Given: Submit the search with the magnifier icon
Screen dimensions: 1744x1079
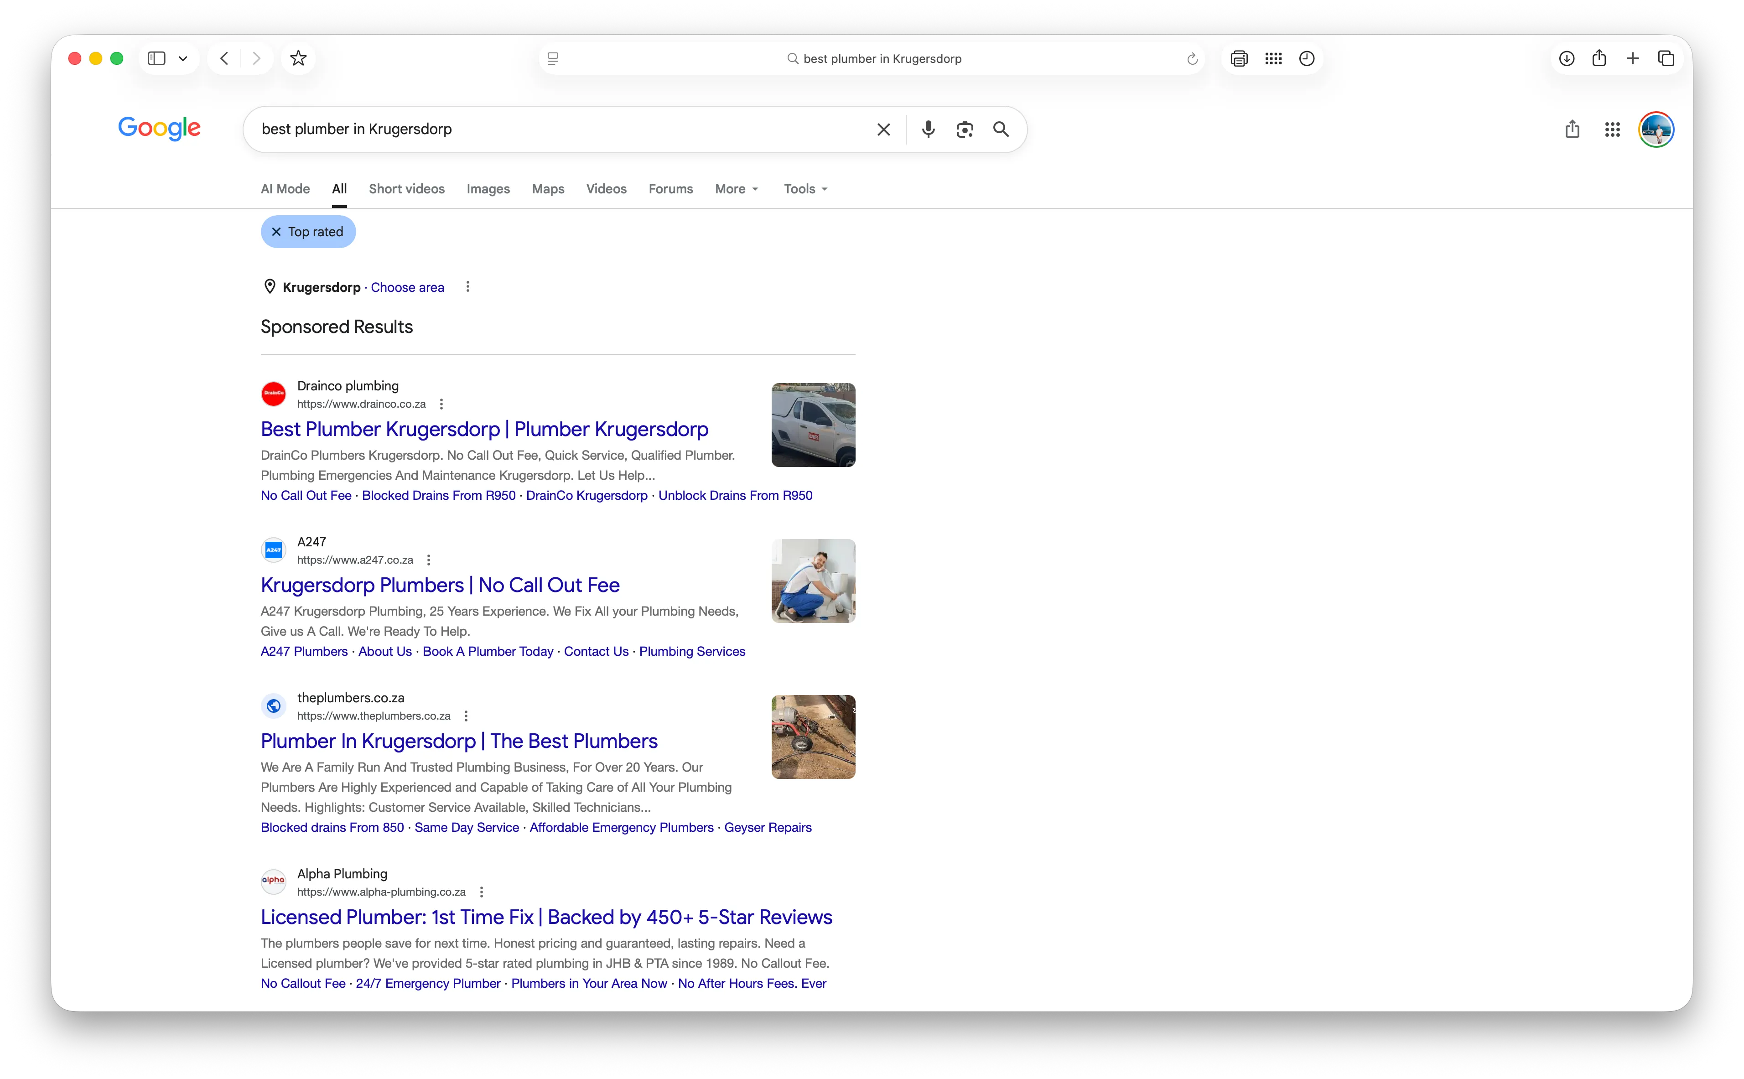Looking at the screenshot, I should point(1001,129).
